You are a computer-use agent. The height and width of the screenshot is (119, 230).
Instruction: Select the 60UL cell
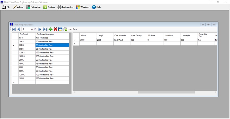click(x=27, y=67)
